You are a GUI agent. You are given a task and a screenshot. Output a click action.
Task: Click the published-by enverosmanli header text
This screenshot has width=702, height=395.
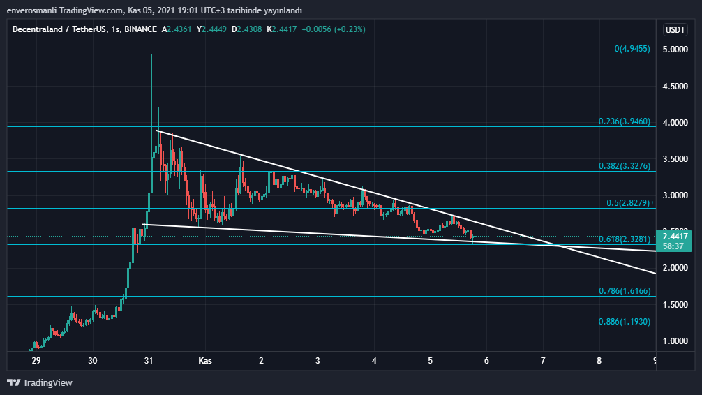(x=154, y=10)
